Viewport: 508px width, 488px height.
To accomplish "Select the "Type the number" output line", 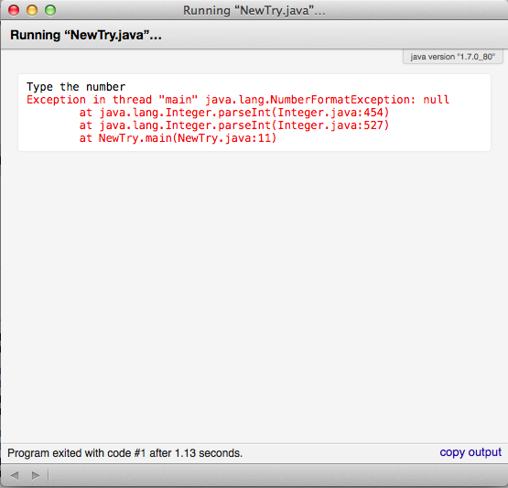I will click(76, 87).
